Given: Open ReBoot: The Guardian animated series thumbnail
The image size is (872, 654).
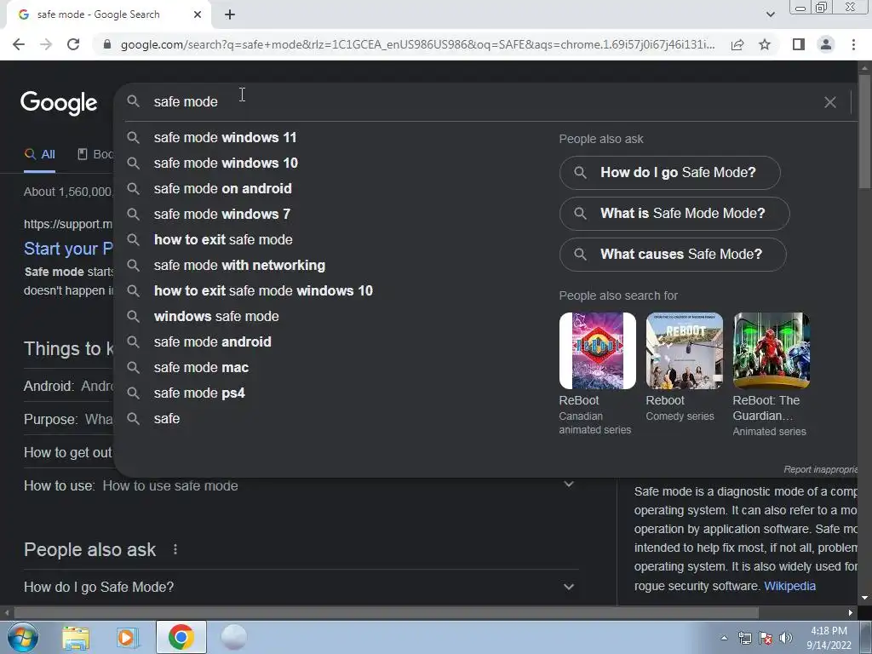Looking at the screenshot, I should [772, 351].
